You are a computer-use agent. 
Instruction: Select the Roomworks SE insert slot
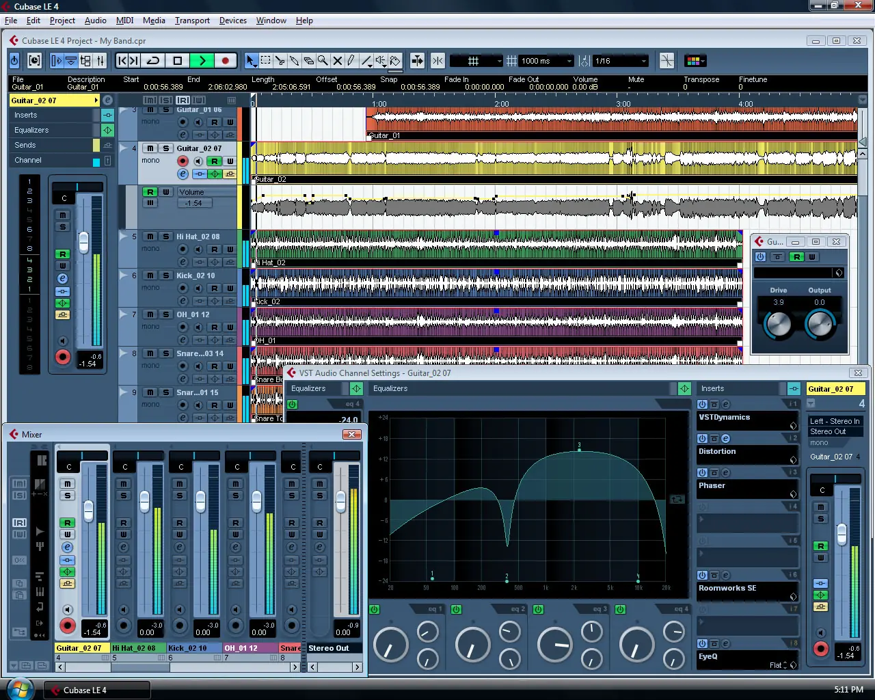[x=748, y=591]
